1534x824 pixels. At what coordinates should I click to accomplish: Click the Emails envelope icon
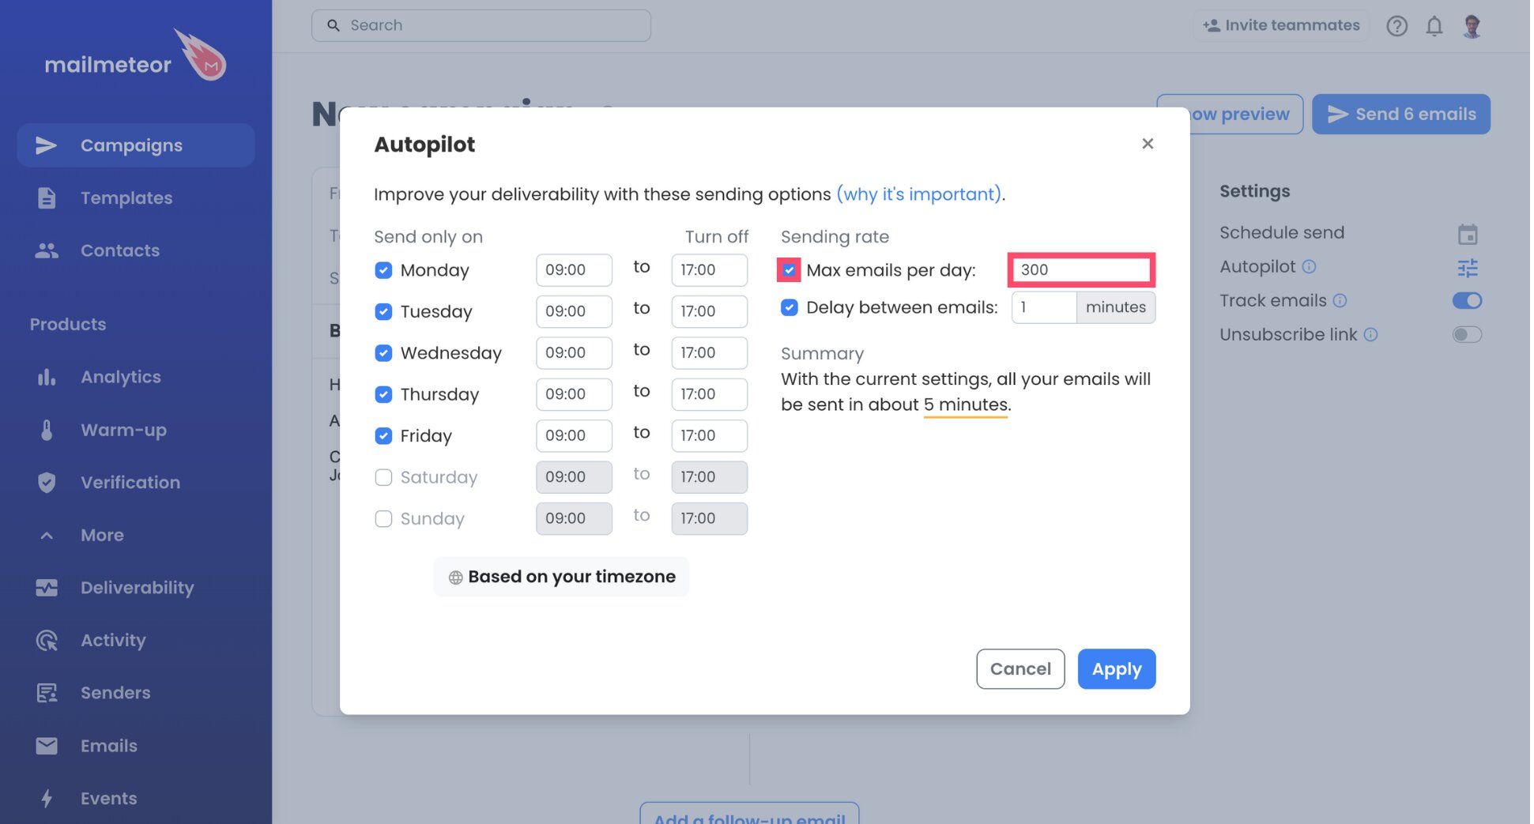click(47, 746)
